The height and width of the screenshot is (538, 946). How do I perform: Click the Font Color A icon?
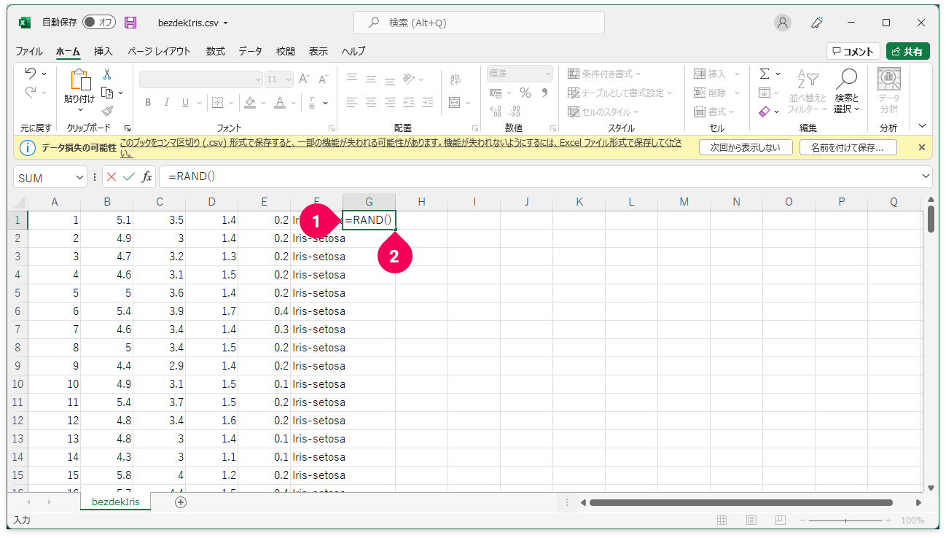pyautogui.click(x=281, y=103)
